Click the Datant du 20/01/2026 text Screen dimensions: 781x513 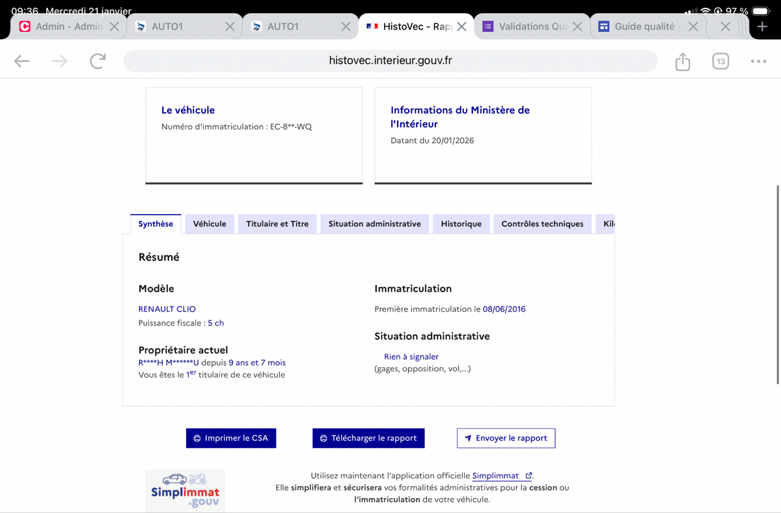(x=432, y=140)
